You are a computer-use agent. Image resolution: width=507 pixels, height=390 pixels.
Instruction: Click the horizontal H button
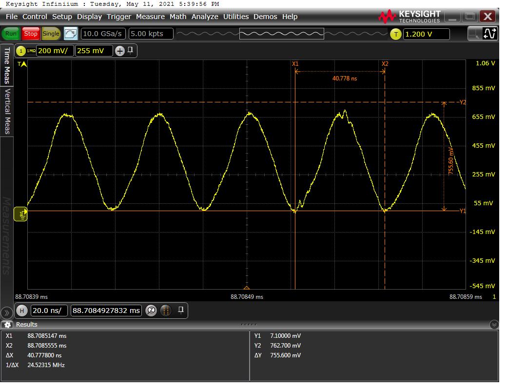click(21, 311)
